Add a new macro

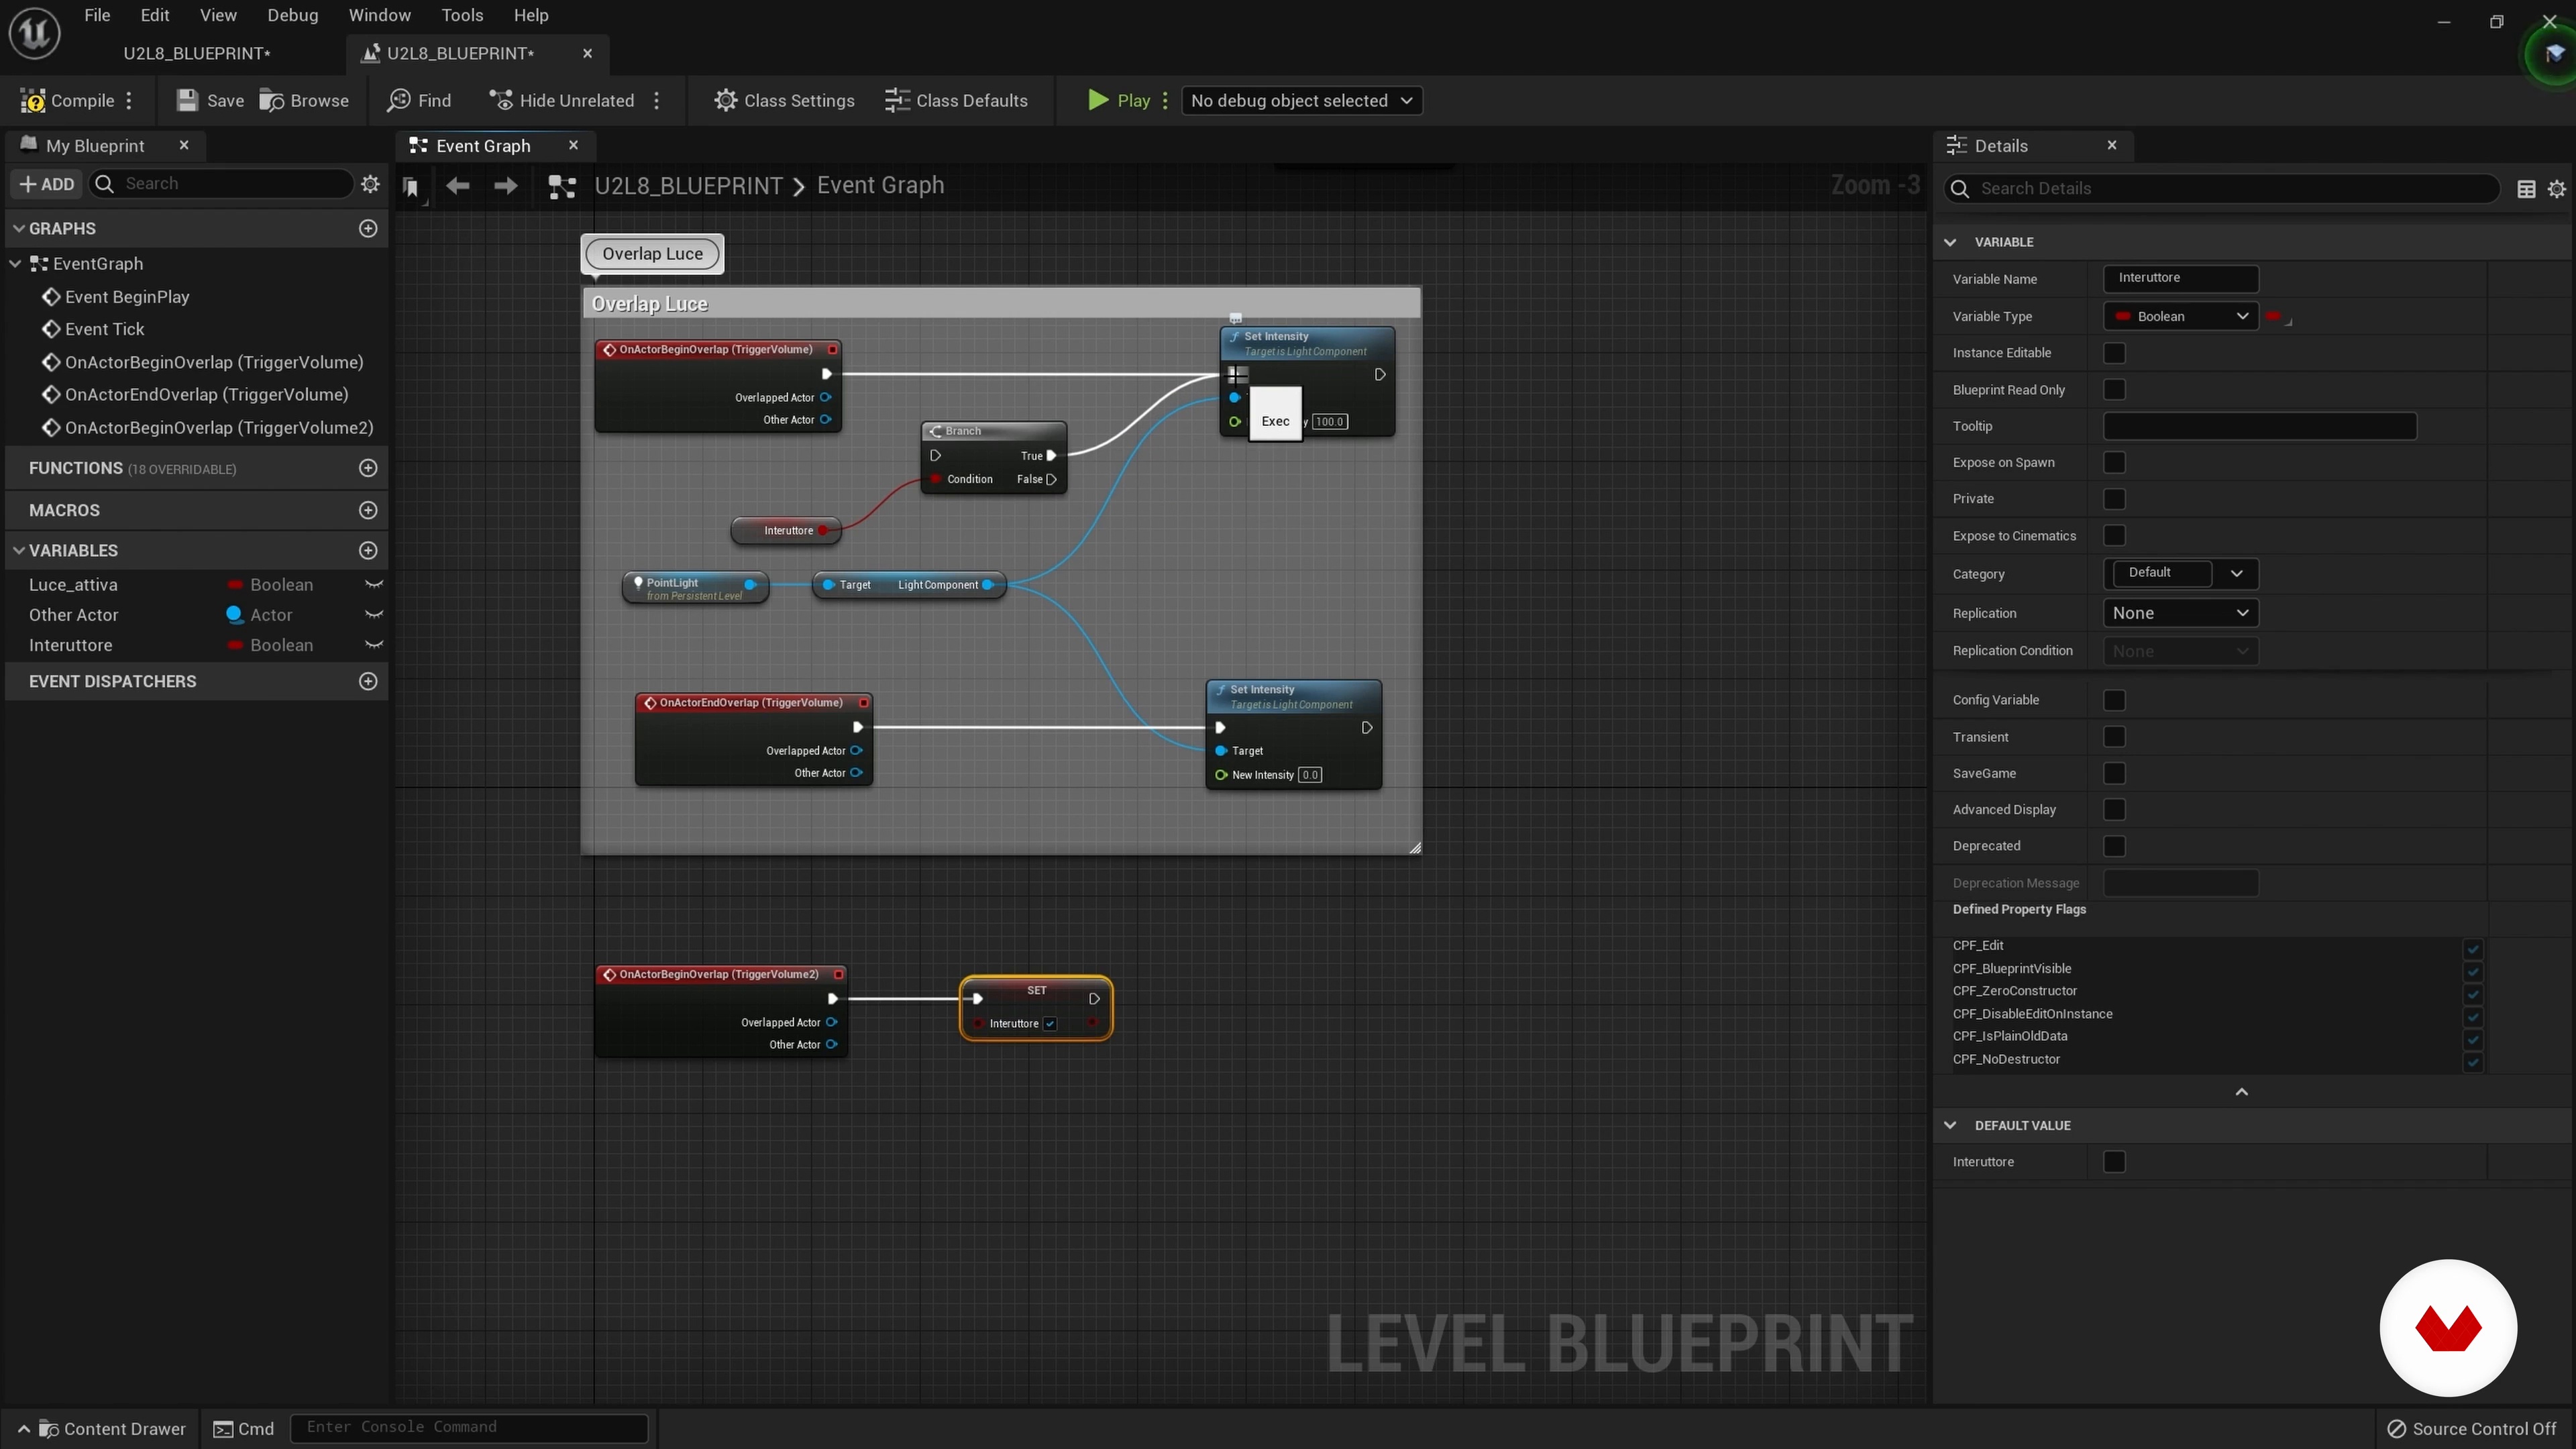coord(368,510)
